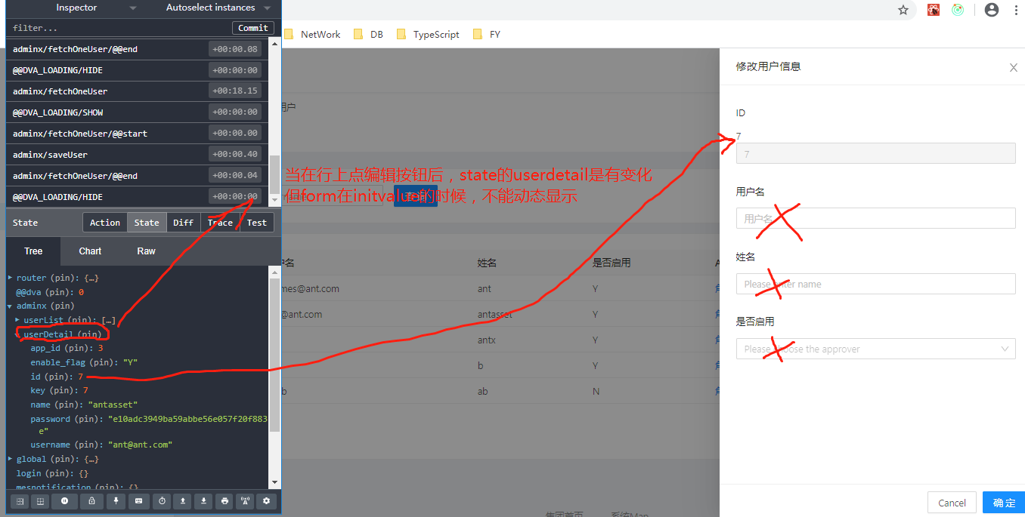Screen dimensions: 1025x517
Task: Print the current state
Action: [225, 501]
